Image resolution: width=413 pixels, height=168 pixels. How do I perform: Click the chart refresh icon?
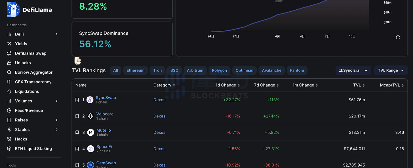398,37
